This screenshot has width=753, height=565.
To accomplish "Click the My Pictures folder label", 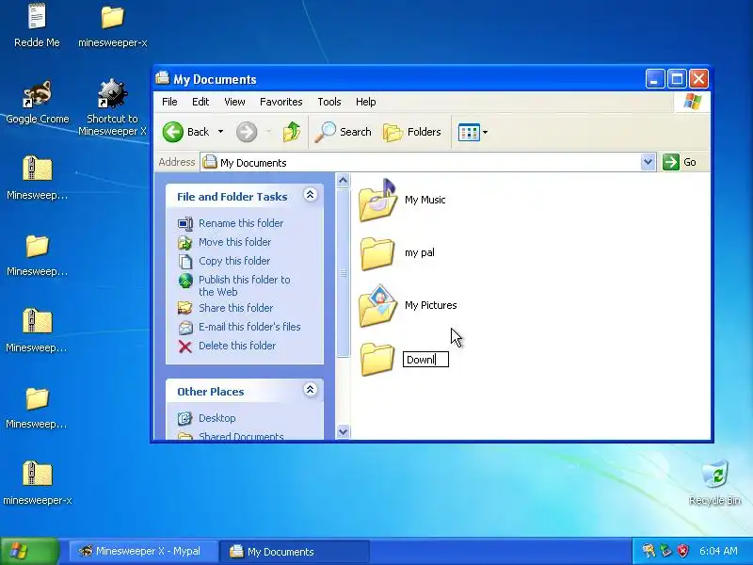I will [431, 305].
